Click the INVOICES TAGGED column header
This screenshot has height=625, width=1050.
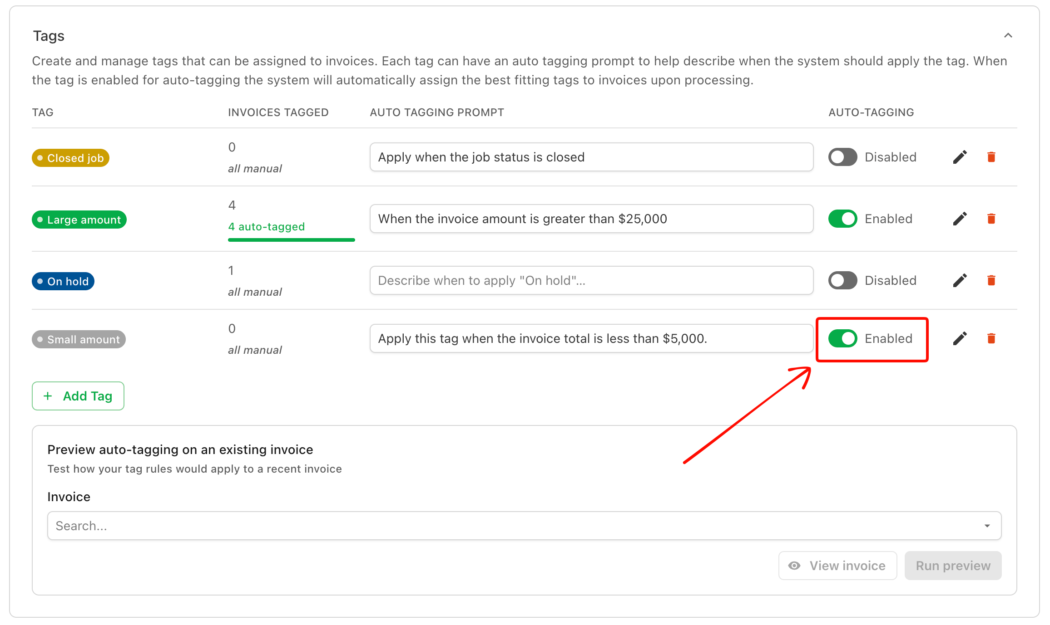click(x=278, y=112)
